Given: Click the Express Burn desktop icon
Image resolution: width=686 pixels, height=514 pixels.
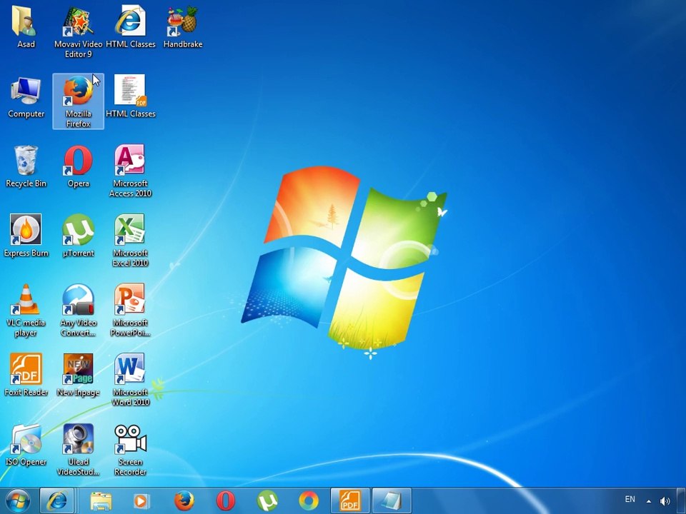Looking at the screenshot, I should coord(26,236).
